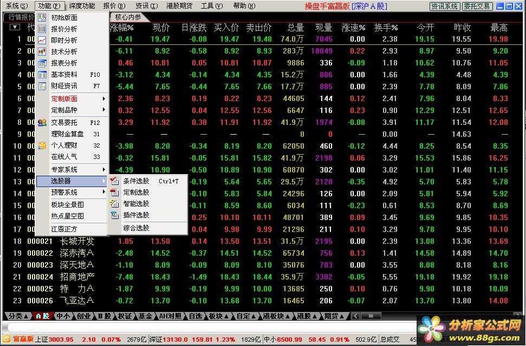
Task: Click the 即时分析 line chart icon
Action: 42,40
